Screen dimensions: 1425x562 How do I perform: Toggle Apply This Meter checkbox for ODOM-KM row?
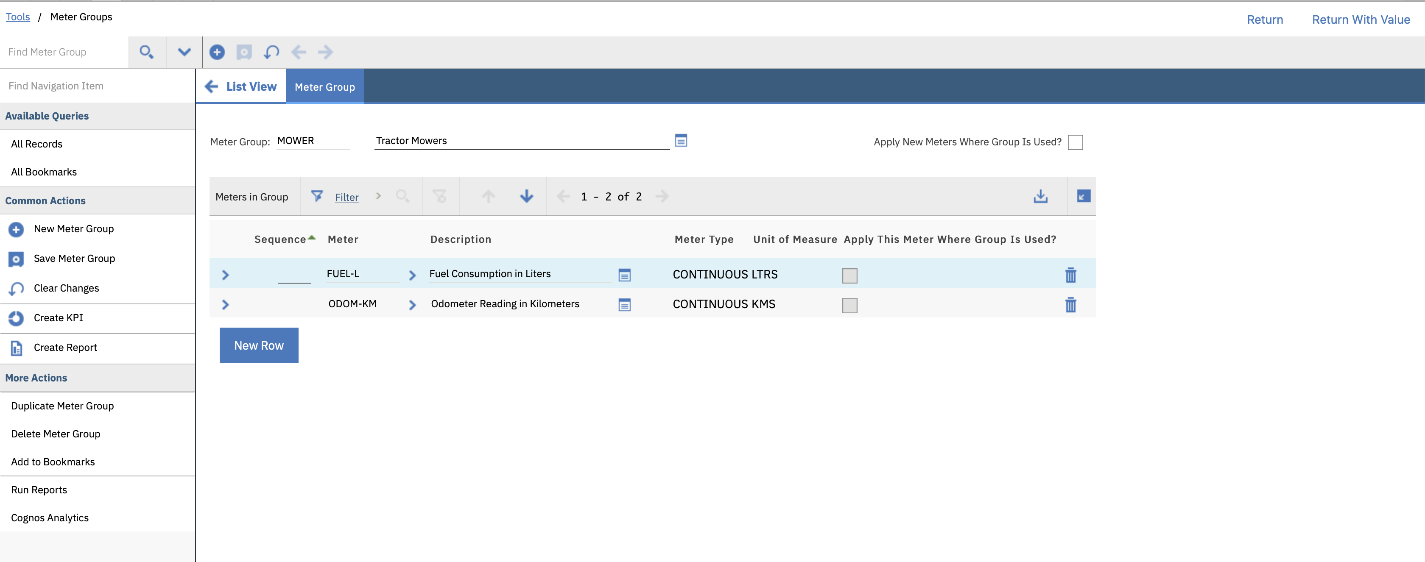click(x=849, y=305)
